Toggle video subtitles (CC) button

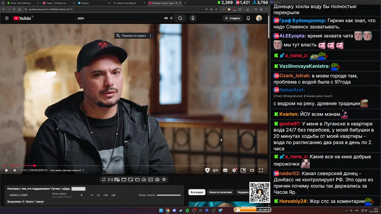(225, 170)
